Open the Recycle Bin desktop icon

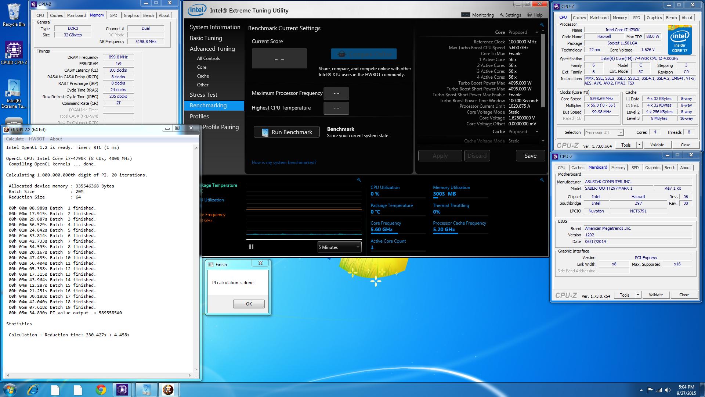[14, 15]
